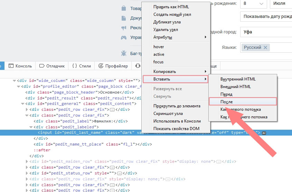Screen dimensions: 292x192
Task: Select the page_block_header div node
Action: [x=79, y=92]
